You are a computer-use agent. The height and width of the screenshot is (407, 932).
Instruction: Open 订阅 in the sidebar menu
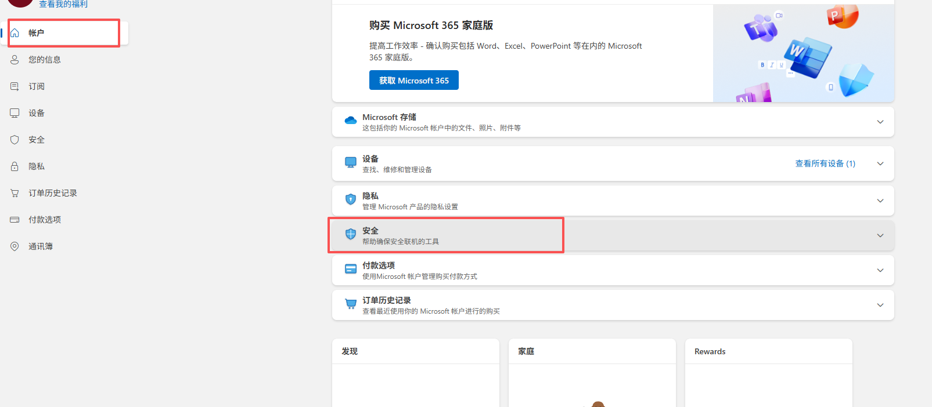[x=37, y=86]
